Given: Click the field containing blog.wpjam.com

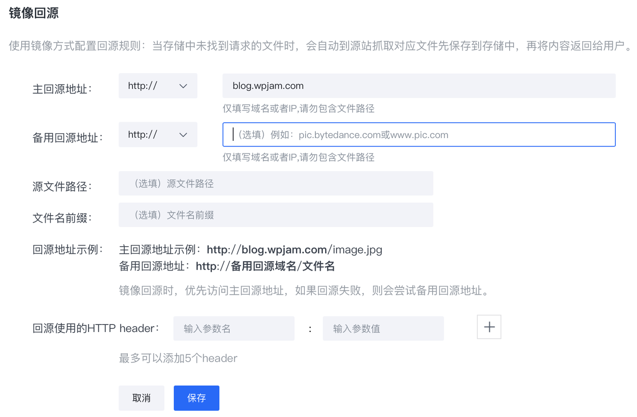Looking at the screenshot, I should [x=419, y=86].
